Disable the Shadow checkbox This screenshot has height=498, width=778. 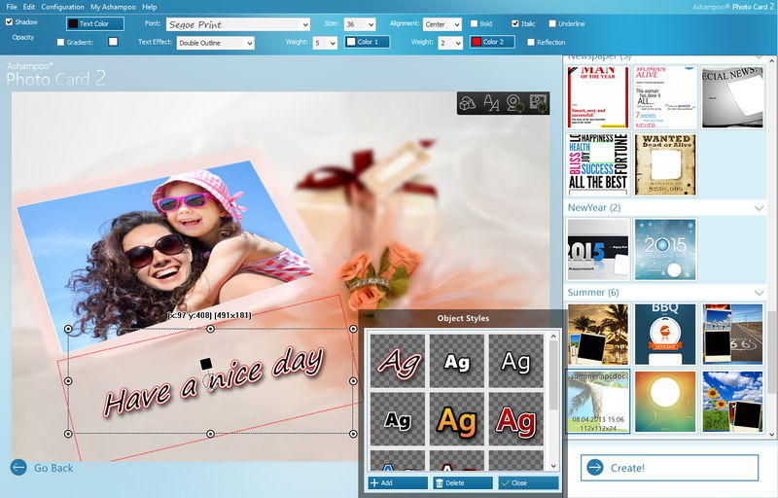pos(9,21)
